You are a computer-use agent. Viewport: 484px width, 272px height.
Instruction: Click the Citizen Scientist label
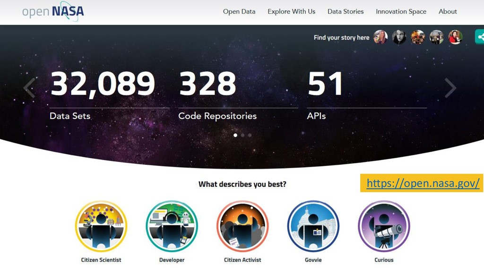click(x=101, y=260)
